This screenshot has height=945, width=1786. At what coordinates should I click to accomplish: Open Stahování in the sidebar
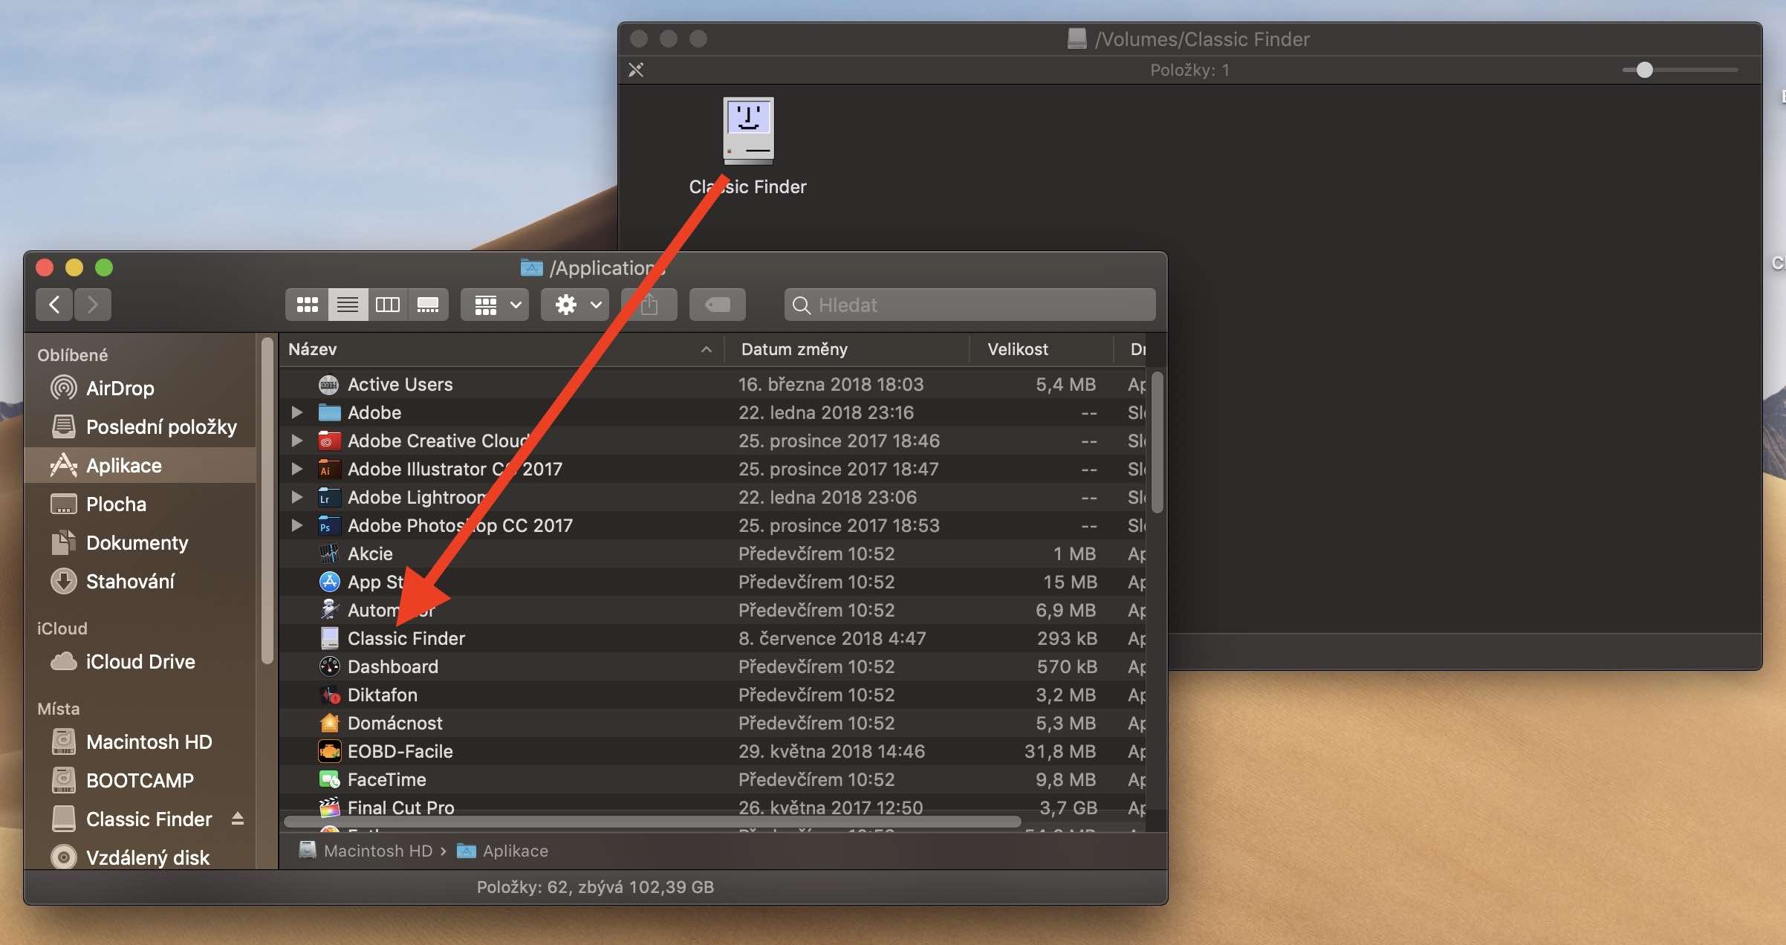click(130, 581)
